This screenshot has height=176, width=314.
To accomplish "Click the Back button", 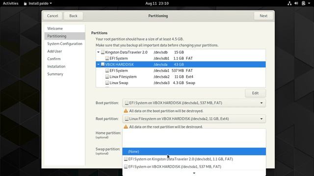I will [73, 16].
